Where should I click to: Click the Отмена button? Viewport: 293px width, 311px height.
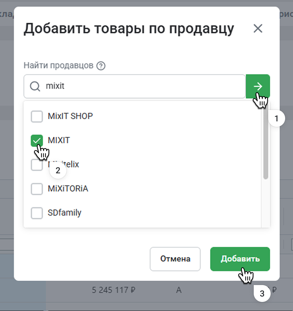[x=175, y=259]
